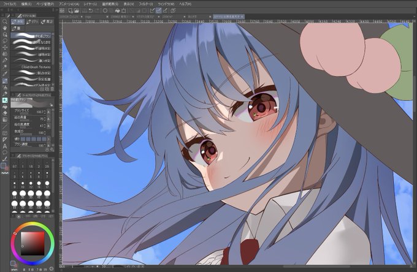Select the transparent color swatch in toolbar
Viewport: 417px width, 272px height.
[x=5, y=173]
